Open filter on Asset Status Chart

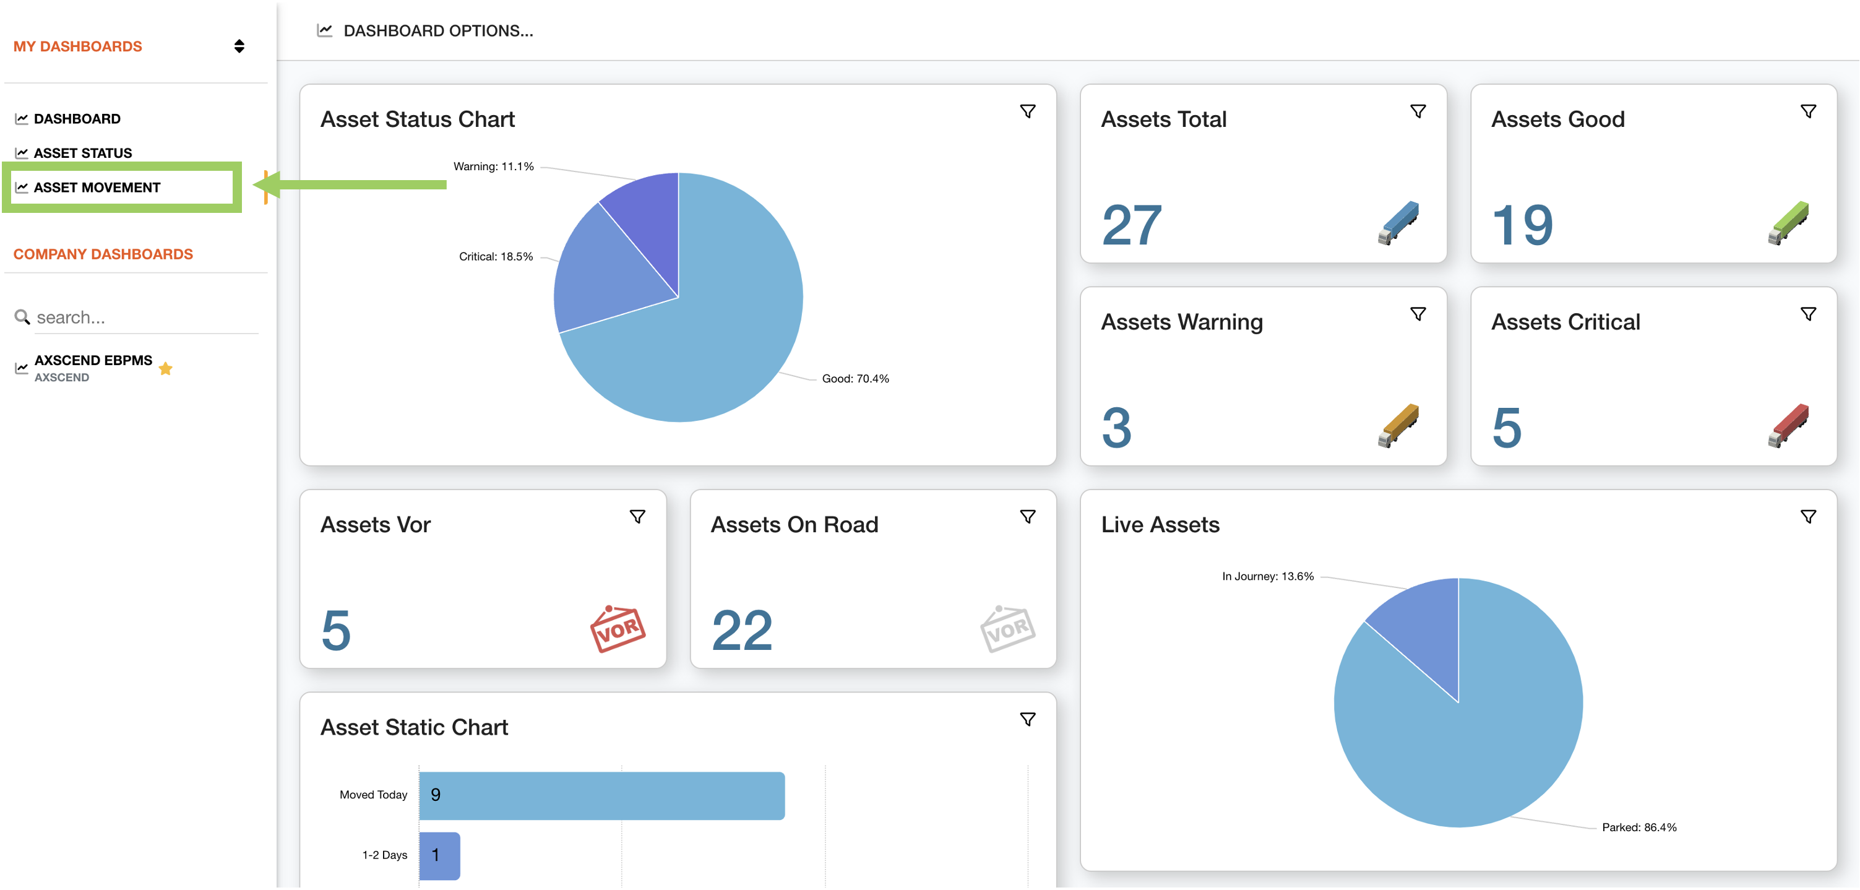(x=1028, y=111)
